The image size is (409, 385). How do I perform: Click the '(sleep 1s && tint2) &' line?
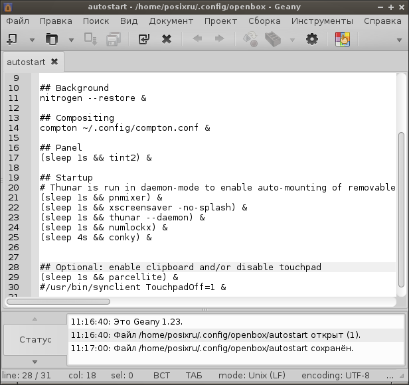[x=96, y=158]
